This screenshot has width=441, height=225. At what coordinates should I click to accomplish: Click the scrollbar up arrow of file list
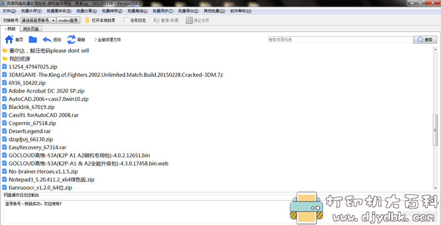[436, 49]
